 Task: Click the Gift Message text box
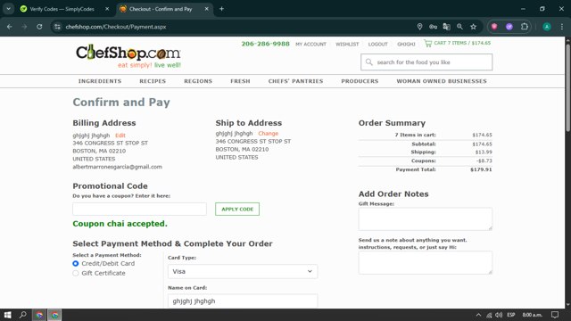[x=426, y=219]
